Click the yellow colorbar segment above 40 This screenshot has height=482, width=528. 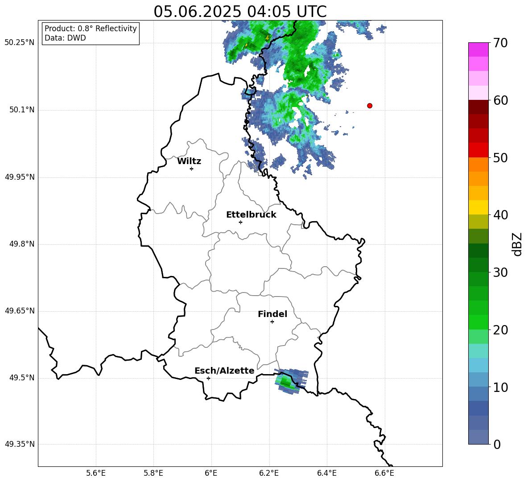pos(478,207)
